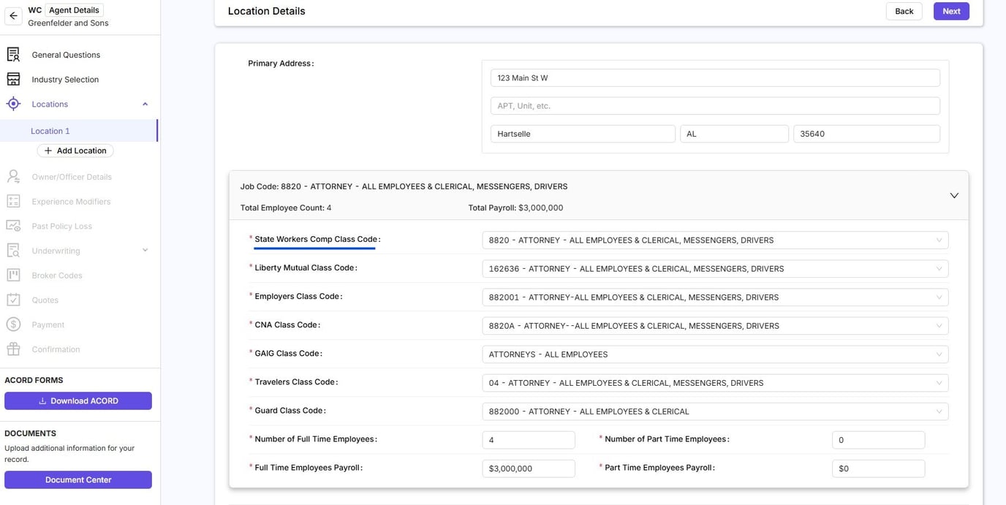Image resolution: width=1006 pixels, height=505 pixels.
Task: Click the state field showing AL
Action: pos(734,134)
